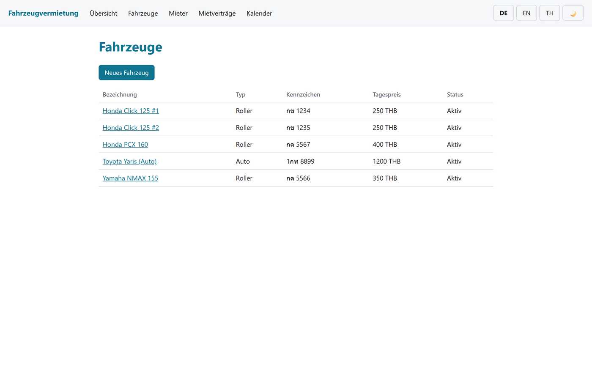
Task: Click the Neues Fahrzeug button
Action: point(126,72)
